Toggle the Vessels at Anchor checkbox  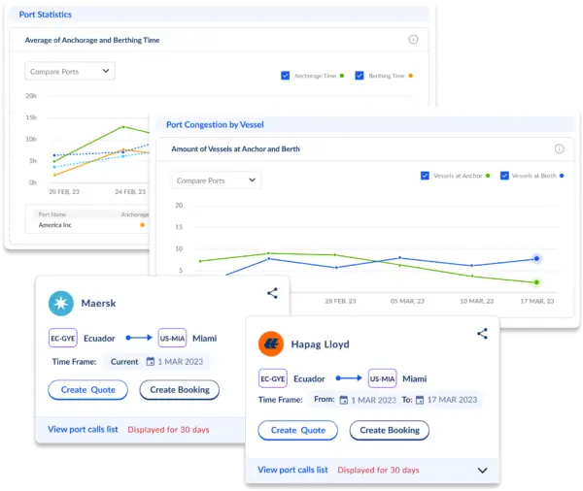point(425,176)
